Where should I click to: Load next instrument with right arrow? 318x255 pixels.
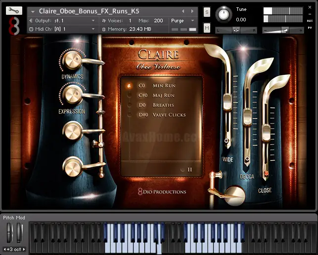(x=192, y=11)
